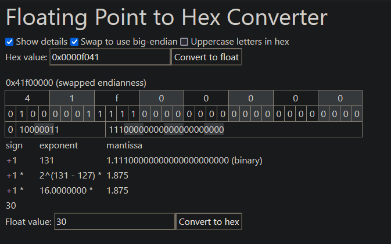Click the hex digit "1" table cell
The image size is (391, 244).
[72, 99]
